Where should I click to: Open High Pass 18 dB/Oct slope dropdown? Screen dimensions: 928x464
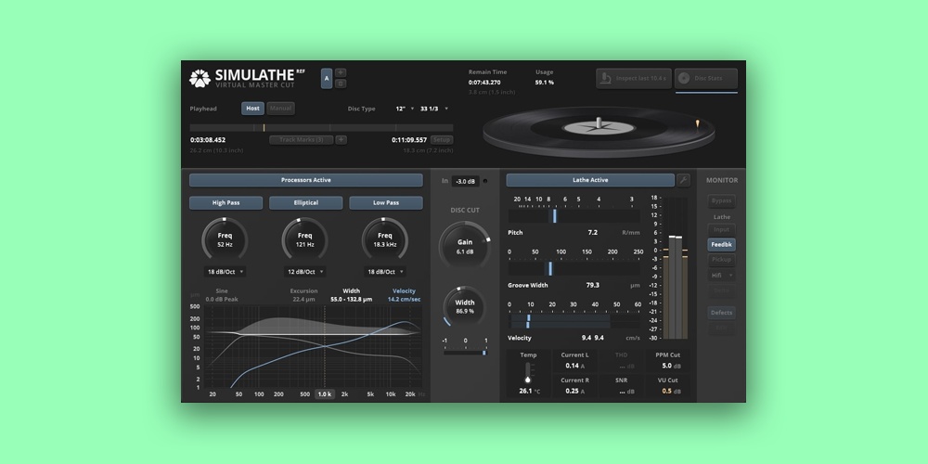(225, 272)
